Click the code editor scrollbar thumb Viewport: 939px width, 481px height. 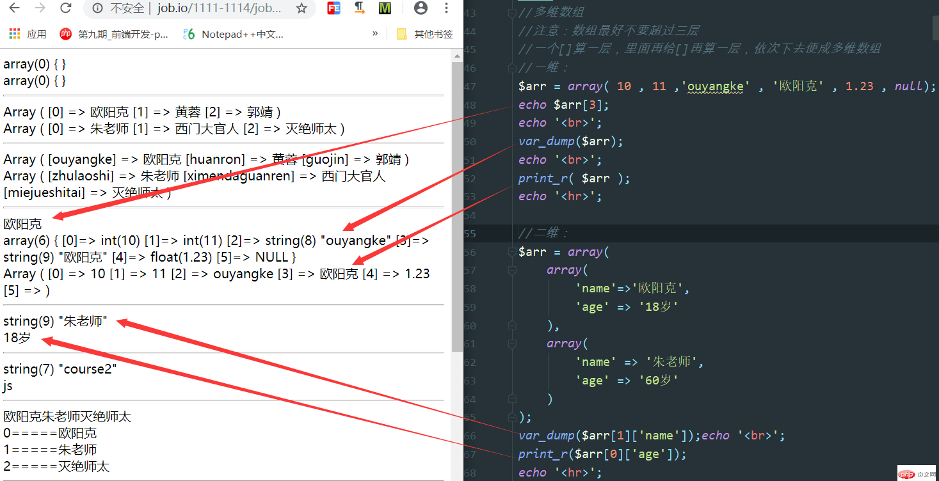coord(935,28)
